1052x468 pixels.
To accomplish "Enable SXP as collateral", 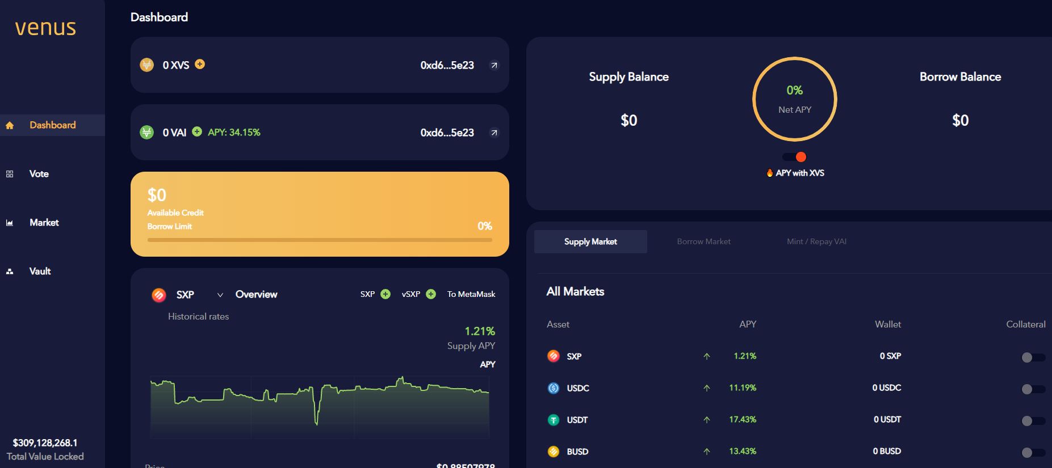I will pyautogui.click(x=1033, y=358).
